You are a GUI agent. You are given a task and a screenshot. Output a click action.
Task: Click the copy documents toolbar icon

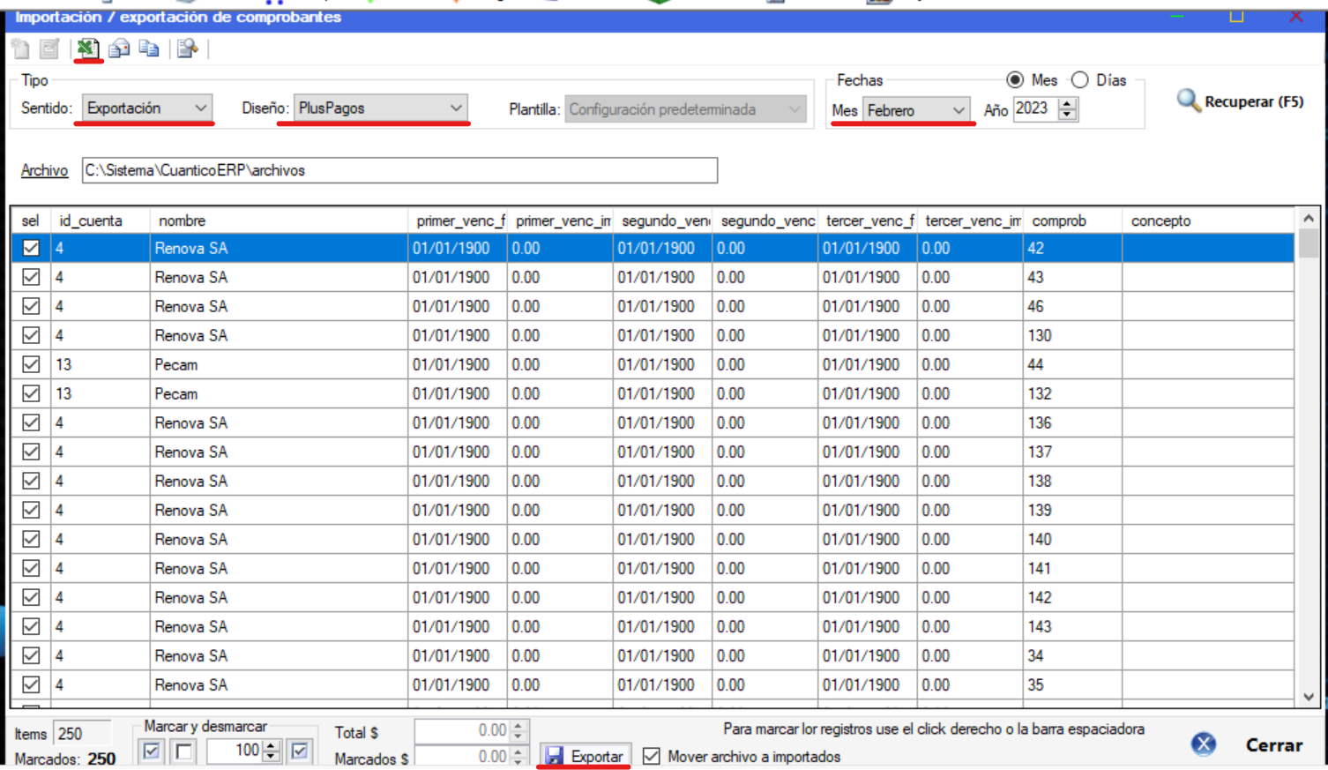(x=150, y=49)
